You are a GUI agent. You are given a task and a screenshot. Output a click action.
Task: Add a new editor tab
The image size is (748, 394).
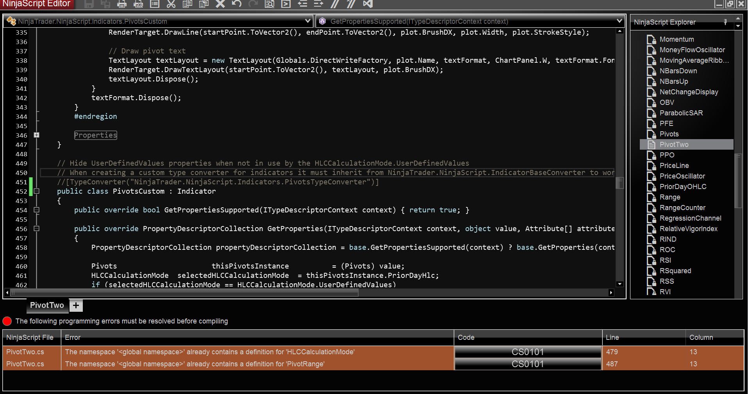coord(76,306)
